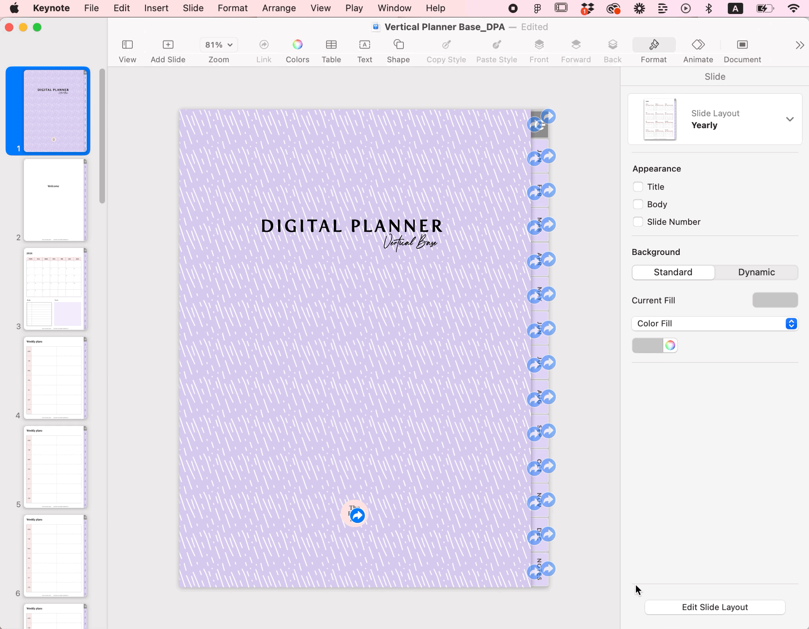Screen dimensions: 809x629
Task: Open the Colors picker in toolbar
Action: click(297, 45)
